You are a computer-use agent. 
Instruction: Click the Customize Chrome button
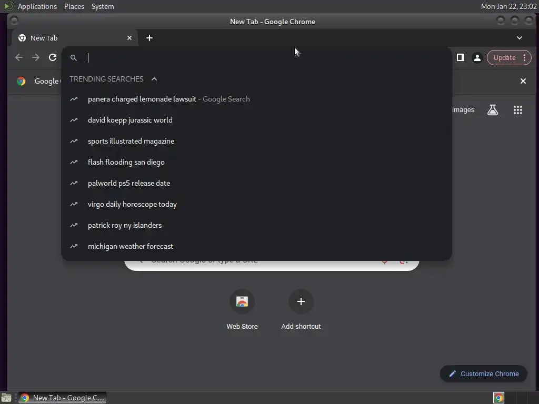[484, 374]
